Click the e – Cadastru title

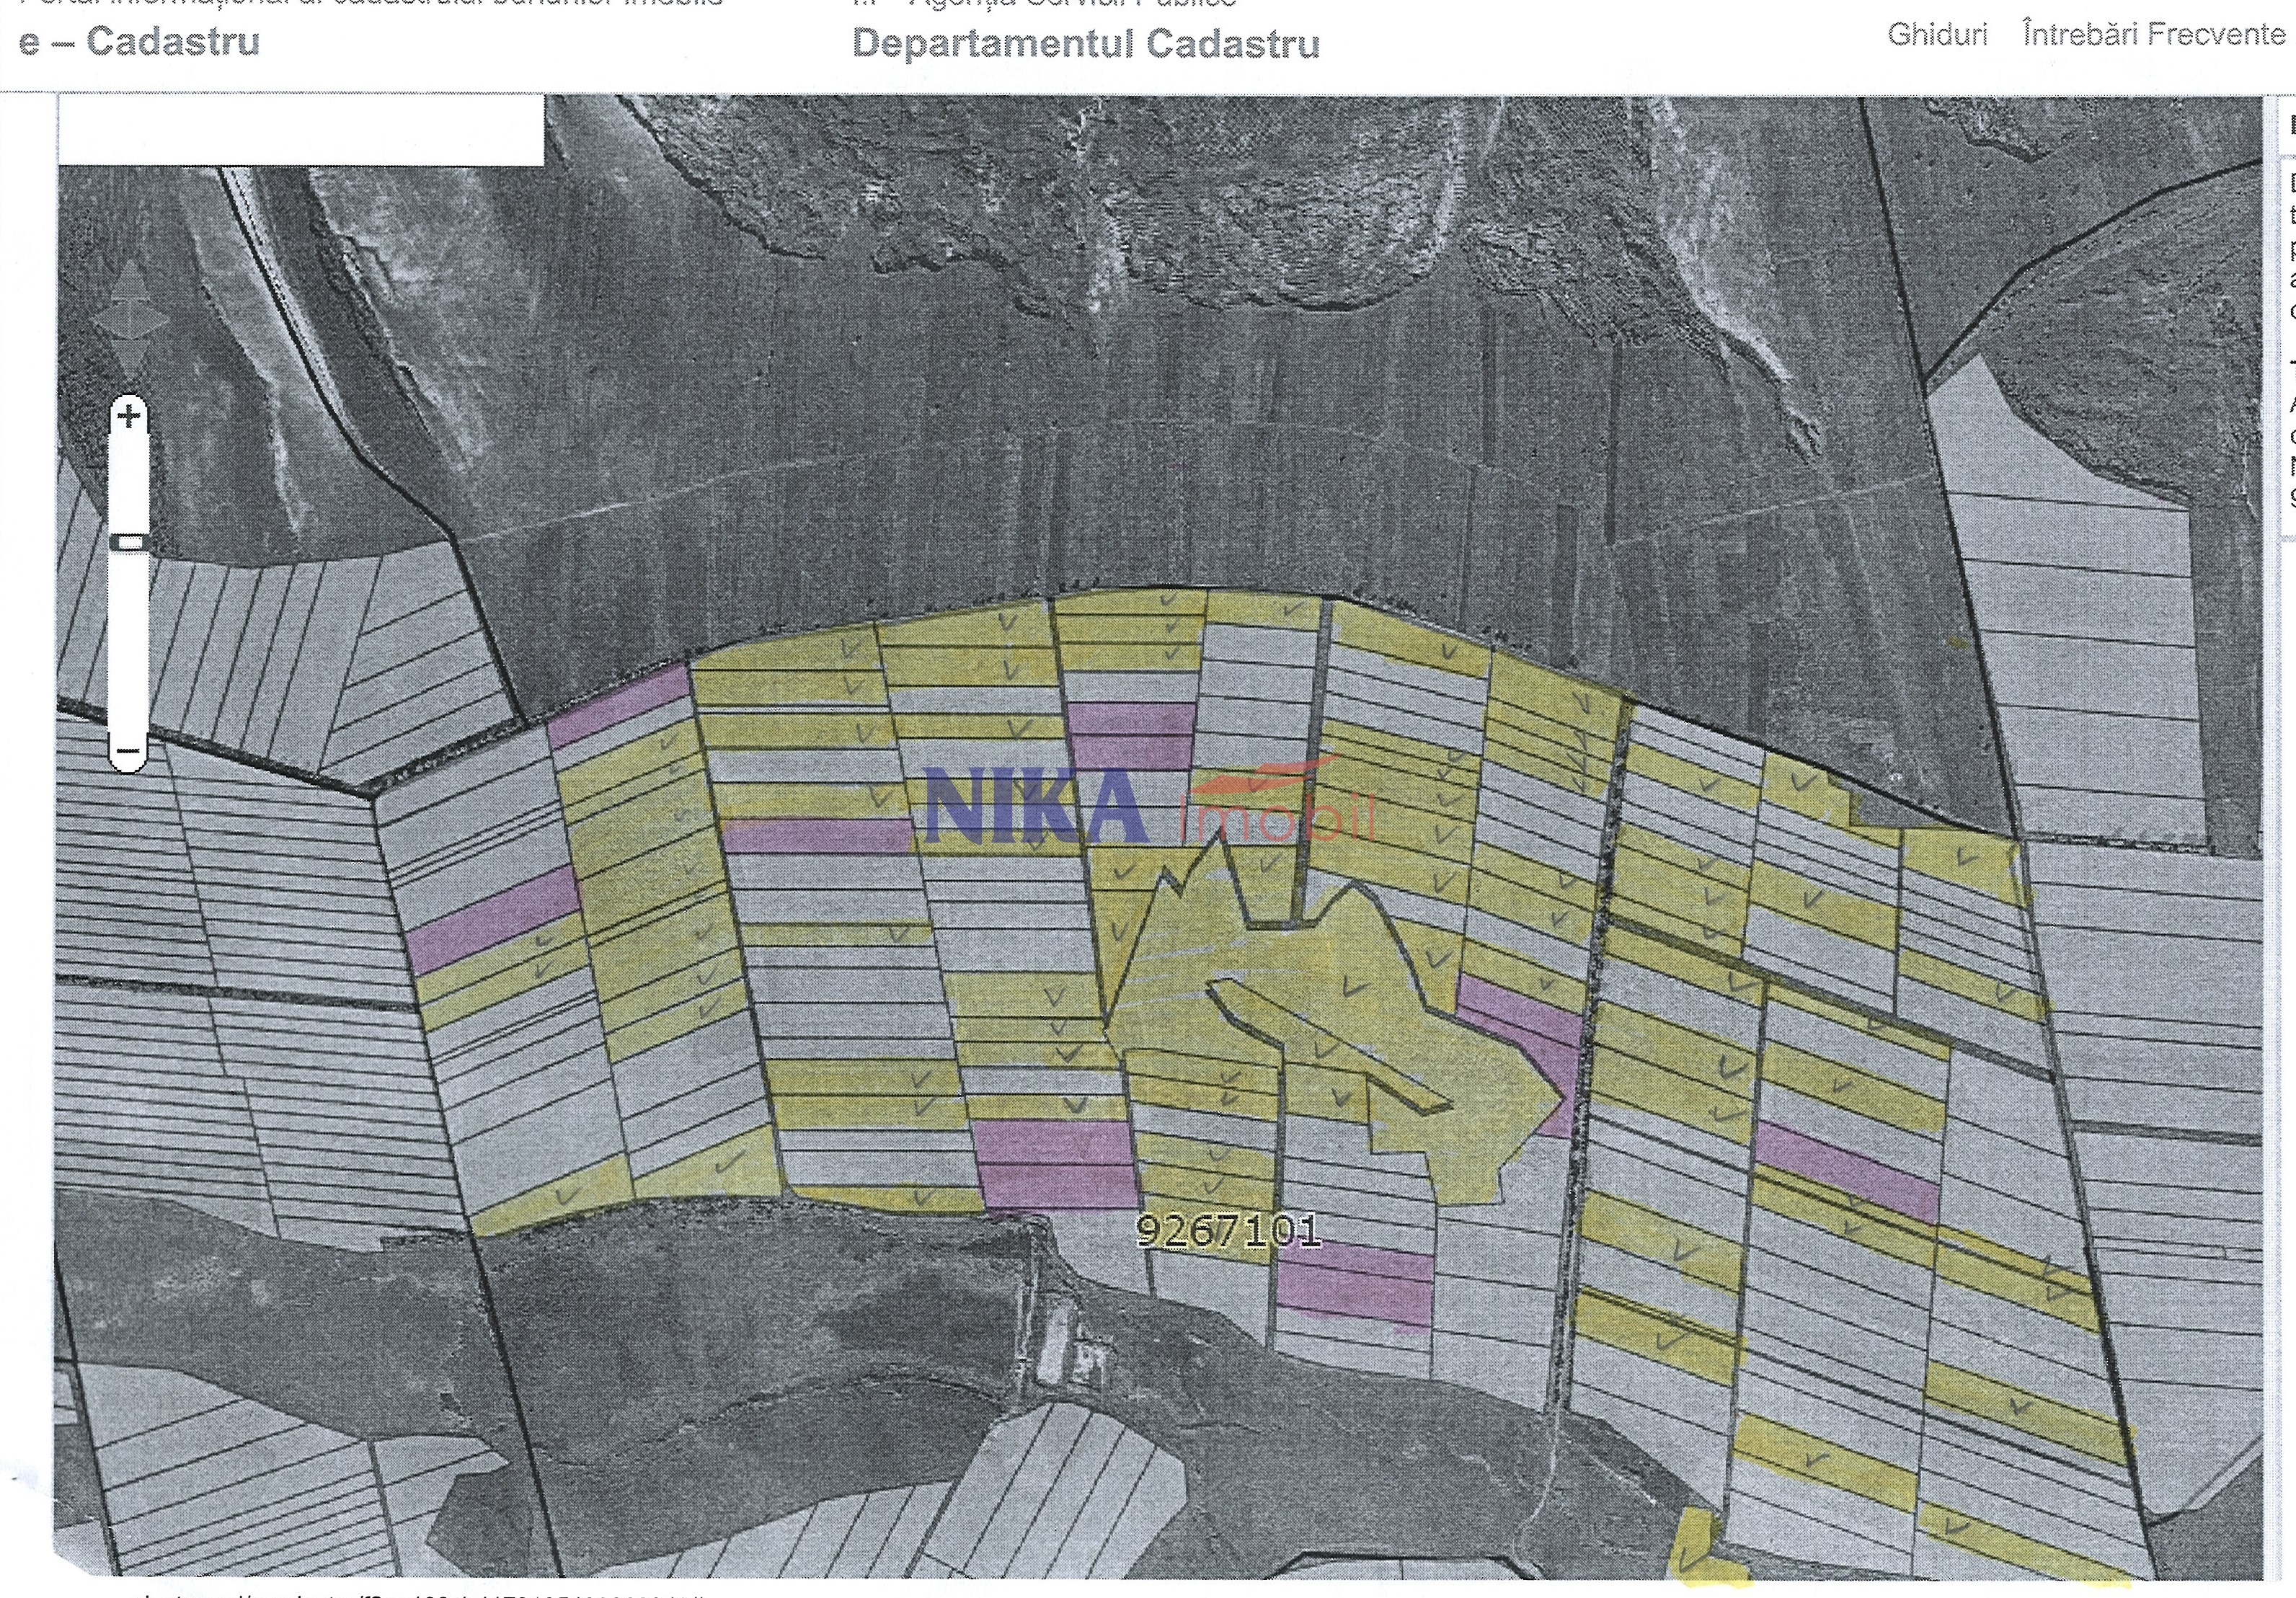(x=139, y=42)
